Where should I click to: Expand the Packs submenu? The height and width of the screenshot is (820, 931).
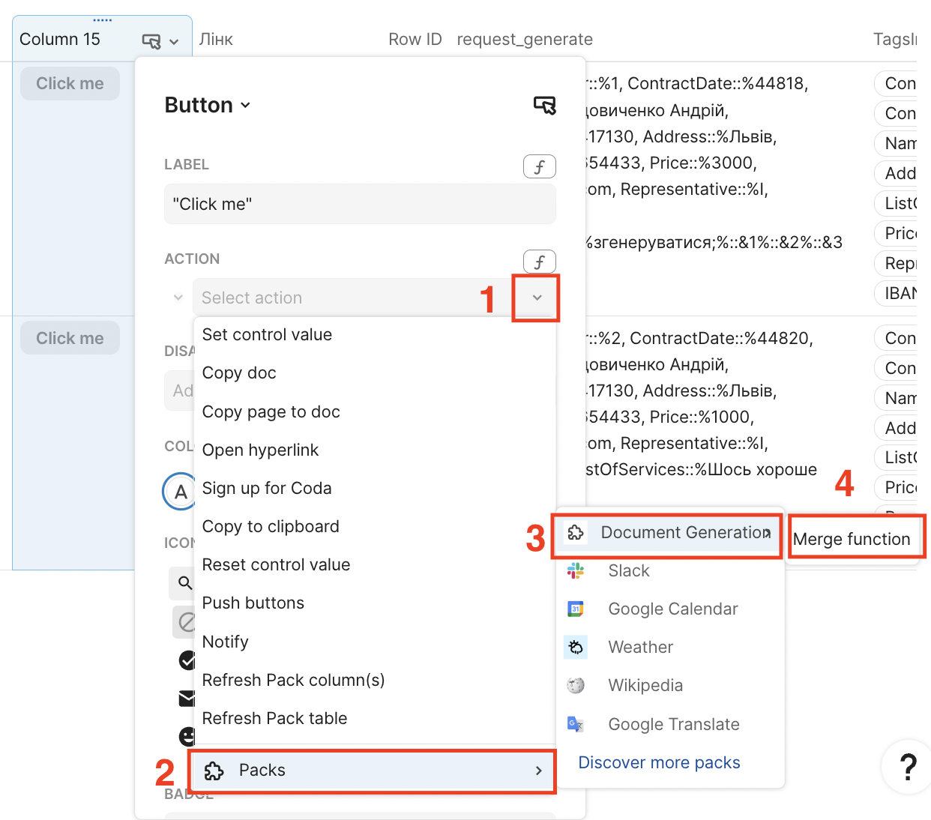point(372,771)
